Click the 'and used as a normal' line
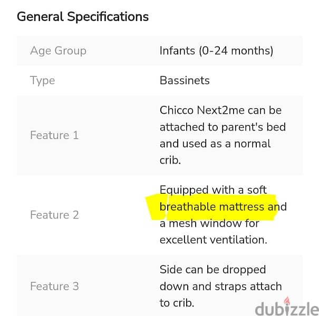This screenshot has height=316, width=319. click(215, 144)
